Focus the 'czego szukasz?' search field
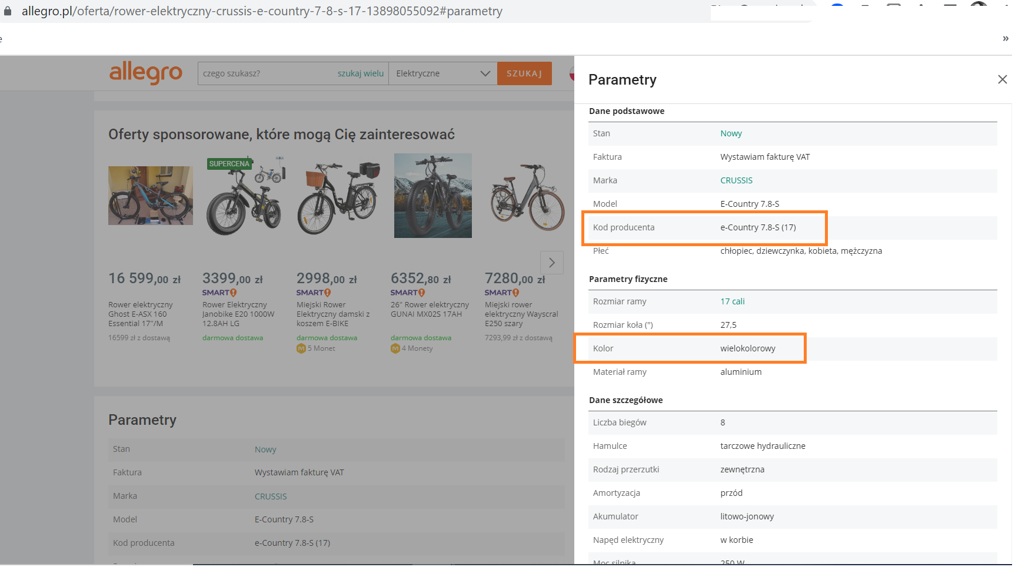This screenshot has width=1015, height=567. tap(265, 73)
